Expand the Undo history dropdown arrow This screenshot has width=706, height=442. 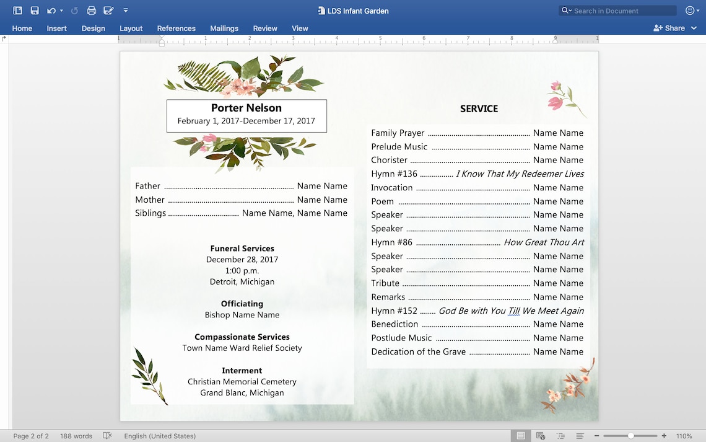pyautogui.click(x=60, y=10)
